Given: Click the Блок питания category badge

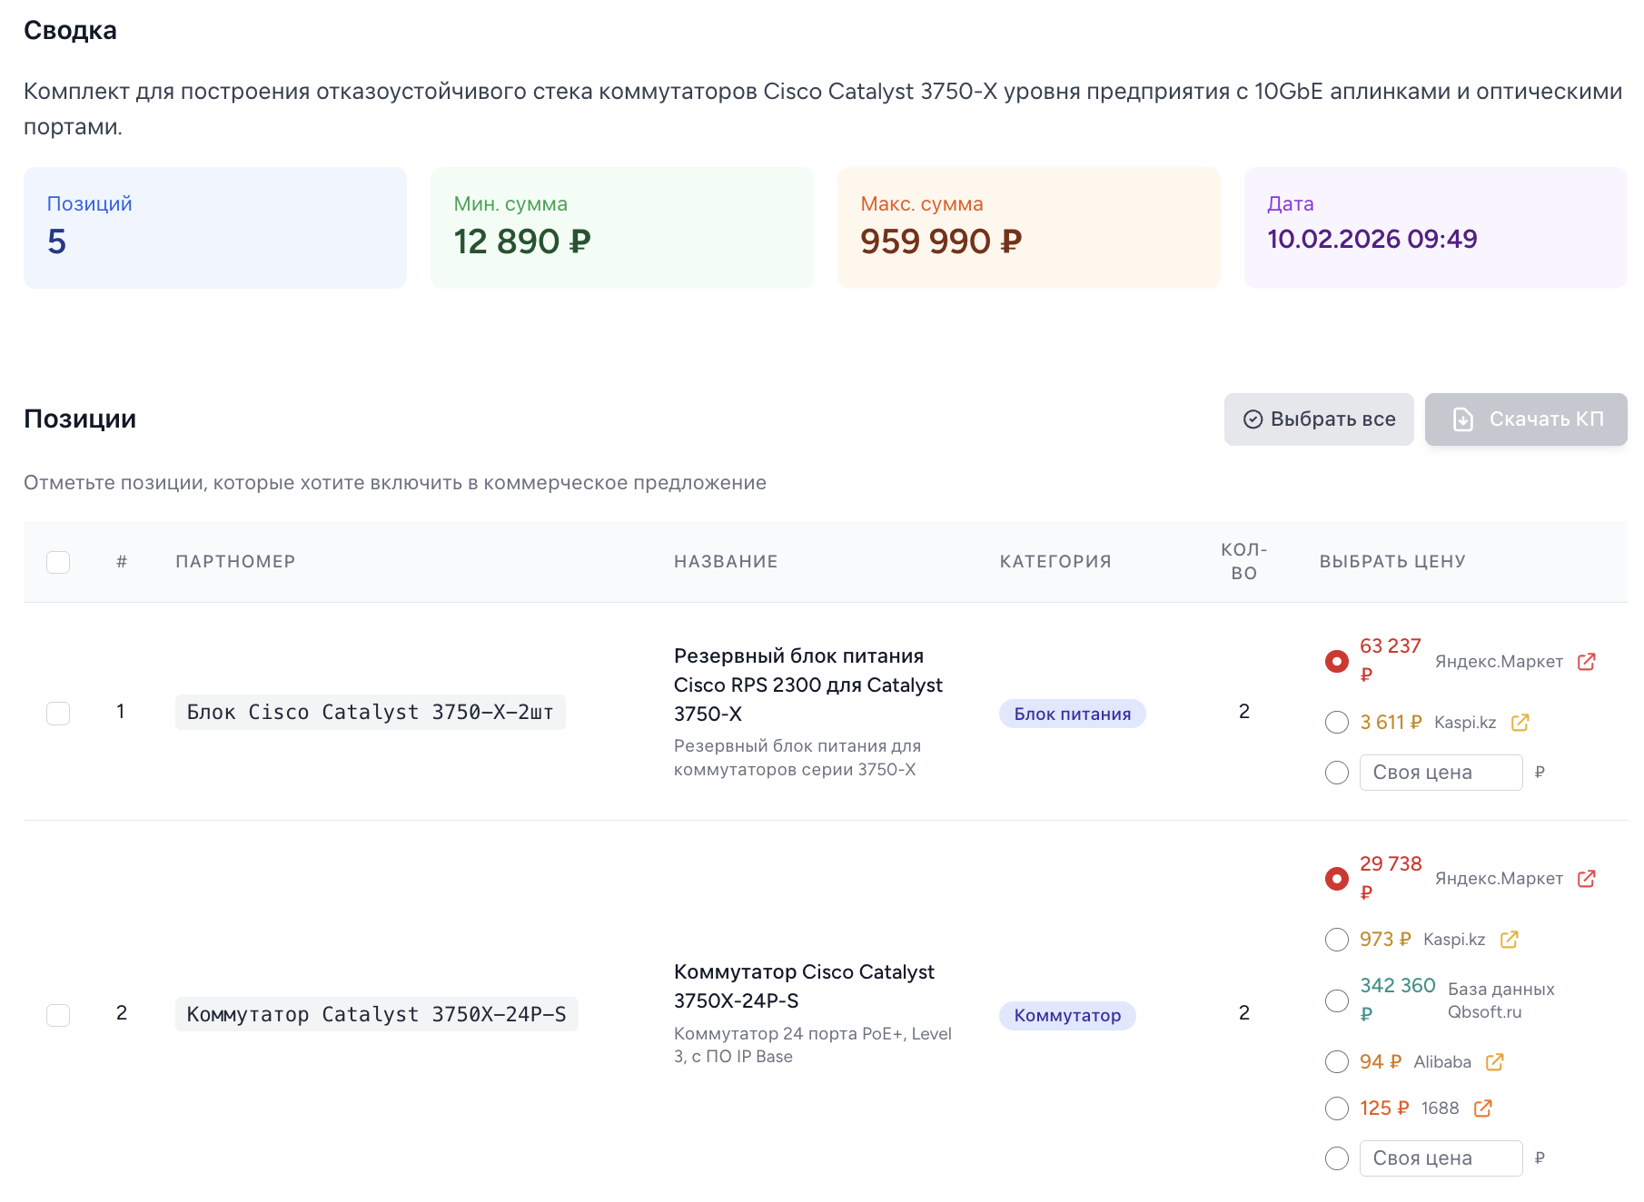Looking at the screenshot, I should pyautogui.click(x=1072, y=714).
